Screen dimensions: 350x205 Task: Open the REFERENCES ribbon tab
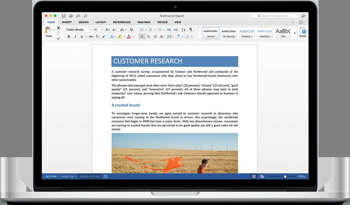(121, 22)
